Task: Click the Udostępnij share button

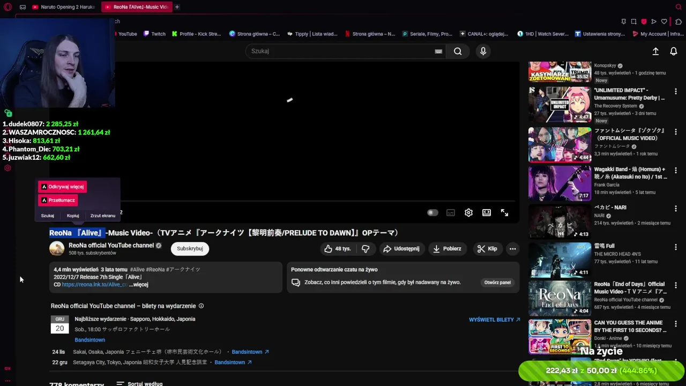Action: [x=401, y=248]
